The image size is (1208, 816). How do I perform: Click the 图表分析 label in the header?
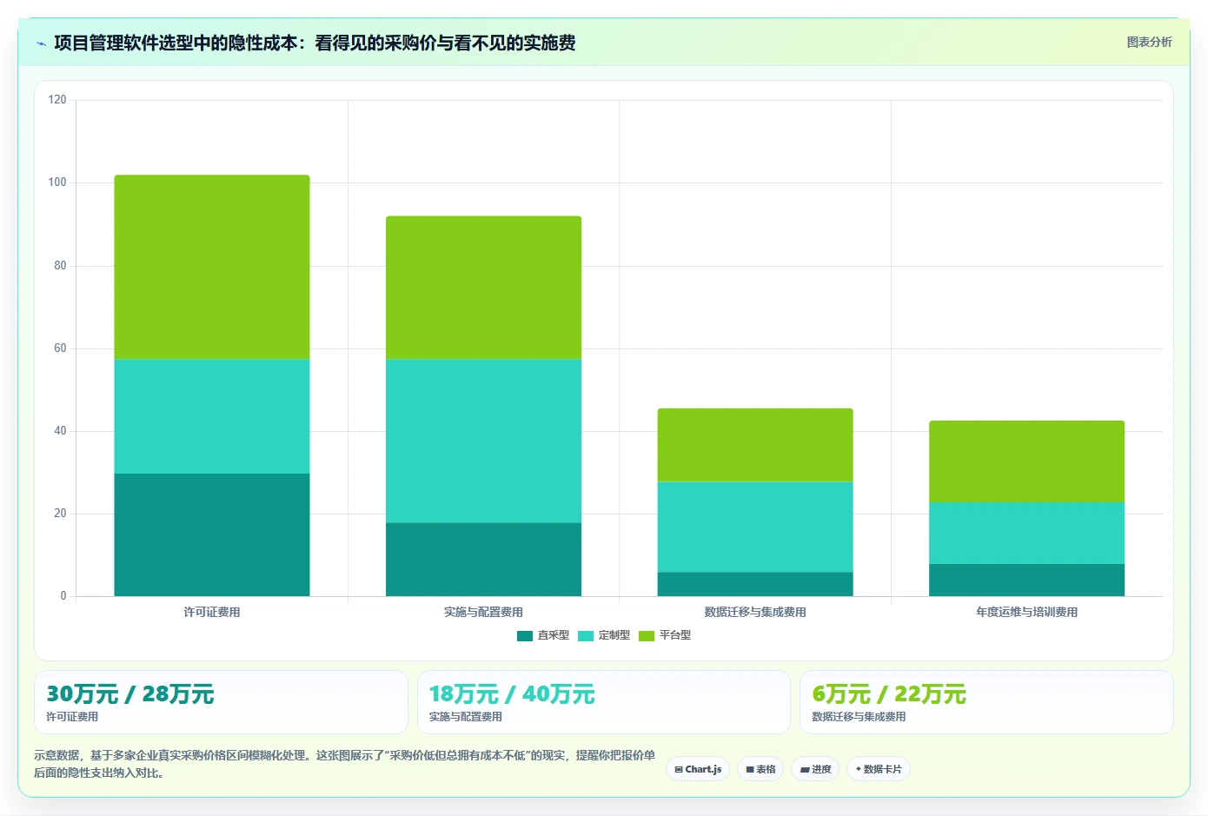tap(1149, 42)
